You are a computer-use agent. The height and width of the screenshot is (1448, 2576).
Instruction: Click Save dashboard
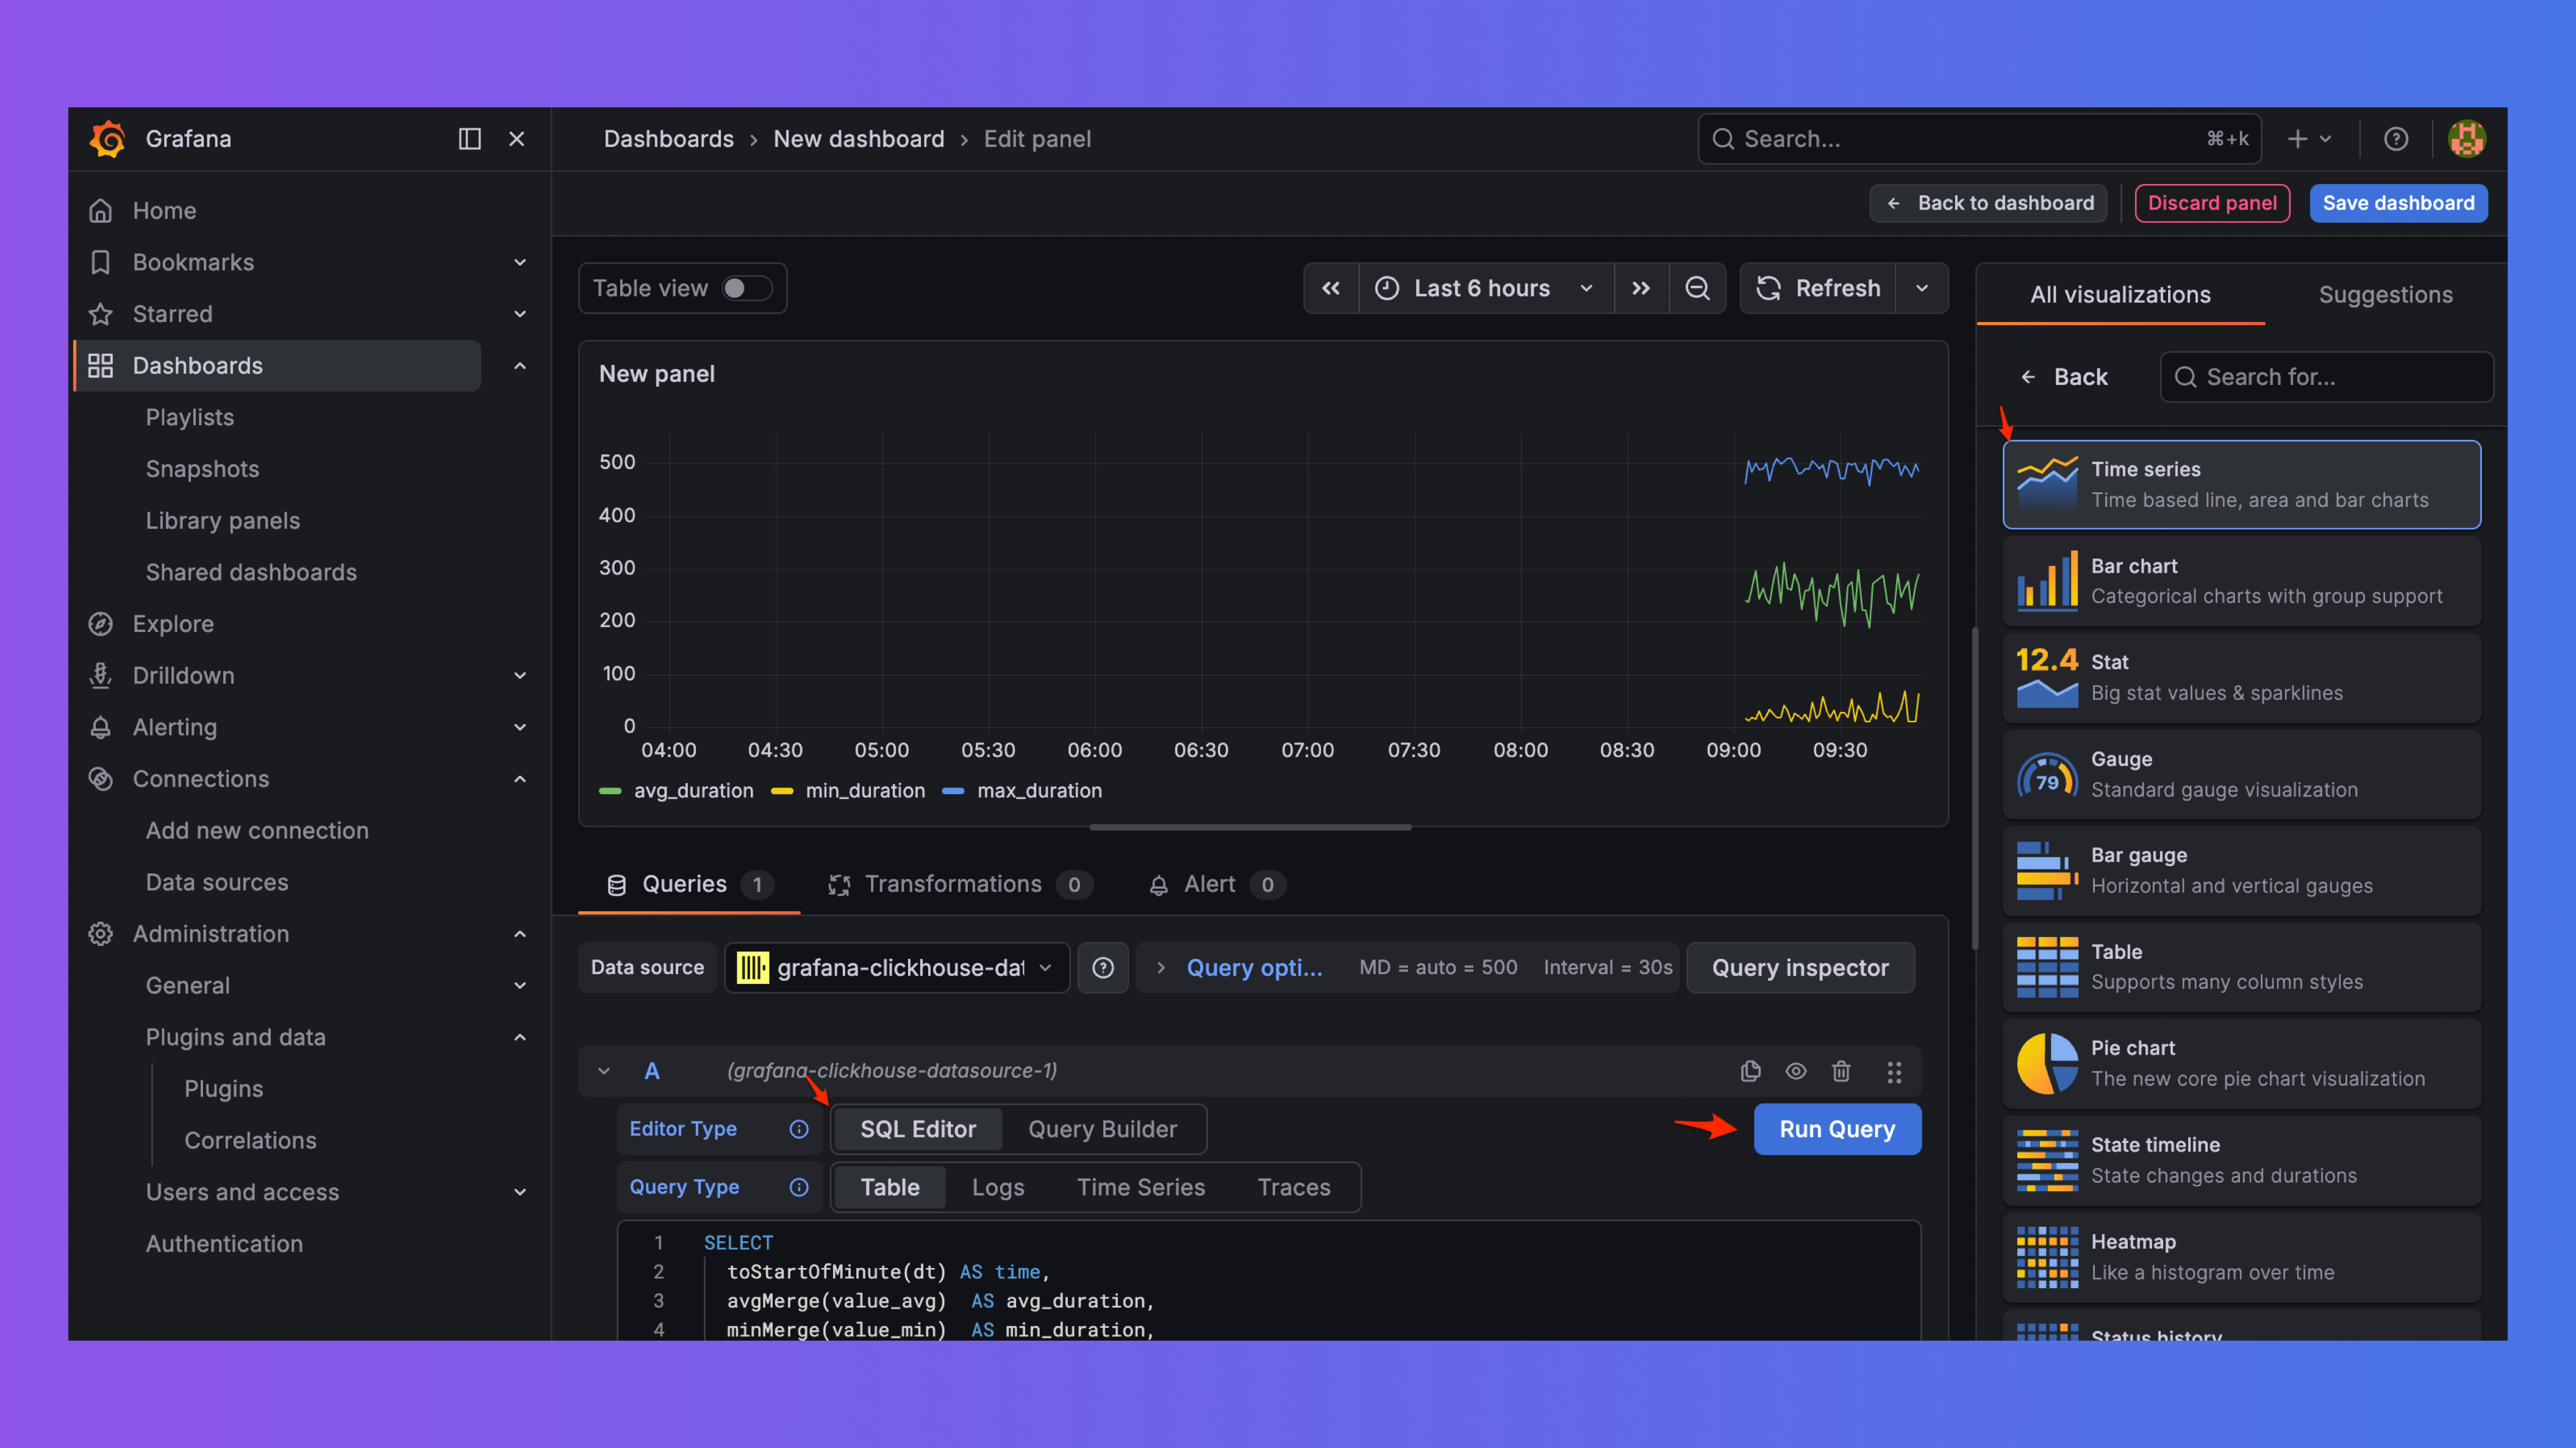pos(2398,203)
